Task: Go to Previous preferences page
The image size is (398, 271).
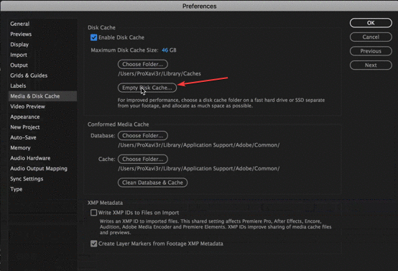Action: pos(371,51)
